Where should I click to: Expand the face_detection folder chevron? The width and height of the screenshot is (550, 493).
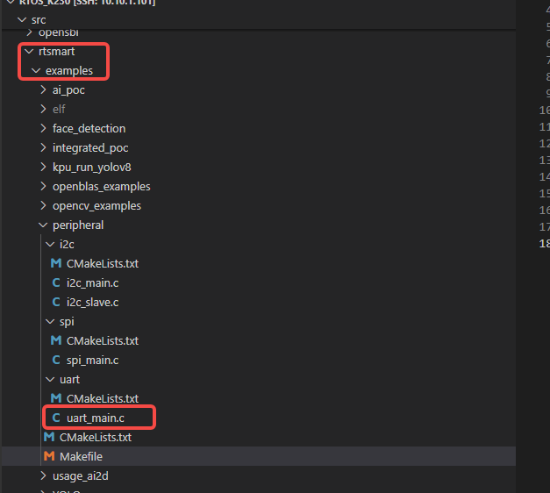pyautogui.click(x=44, y=128)
